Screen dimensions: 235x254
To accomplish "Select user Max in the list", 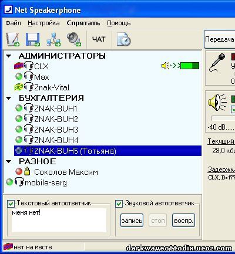I will pos(42,77).
